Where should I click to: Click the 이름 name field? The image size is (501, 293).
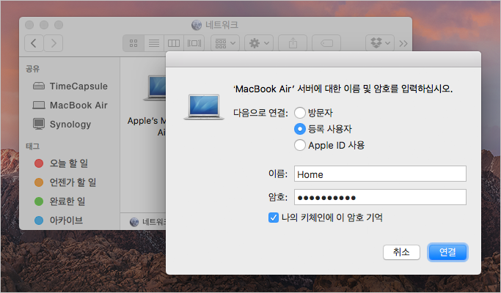[x=380, y=174]
